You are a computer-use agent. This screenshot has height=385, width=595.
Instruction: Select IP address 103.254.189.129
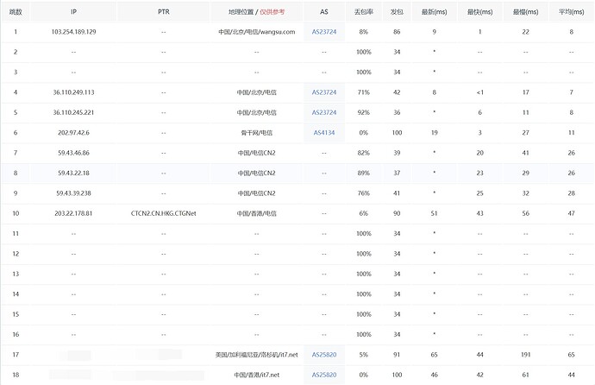click(73, 32)
